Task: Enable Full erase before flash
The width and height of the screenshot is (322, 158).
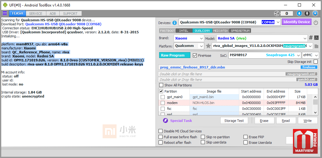Action: tap(160, 137)
